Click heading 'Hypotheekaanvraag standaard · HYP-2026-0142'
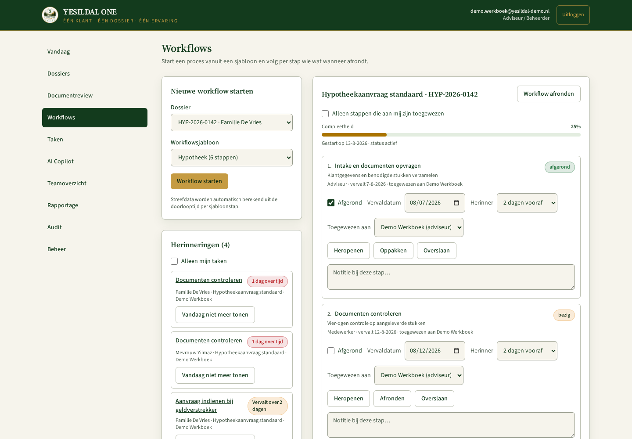The width and height of the screenshot is (632, 439). point(400,94)
